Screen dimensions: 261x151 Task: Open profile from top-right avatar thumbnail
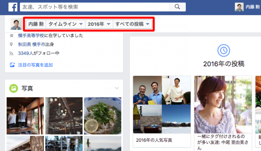239,7
